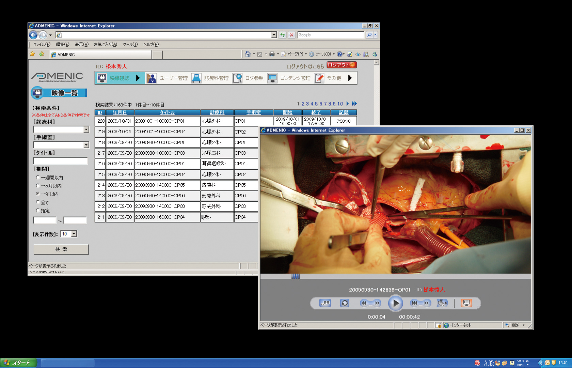Open ログ参照 log reference tab
The height and width of the screenshot is (368, 572).
tap(249, 78)
